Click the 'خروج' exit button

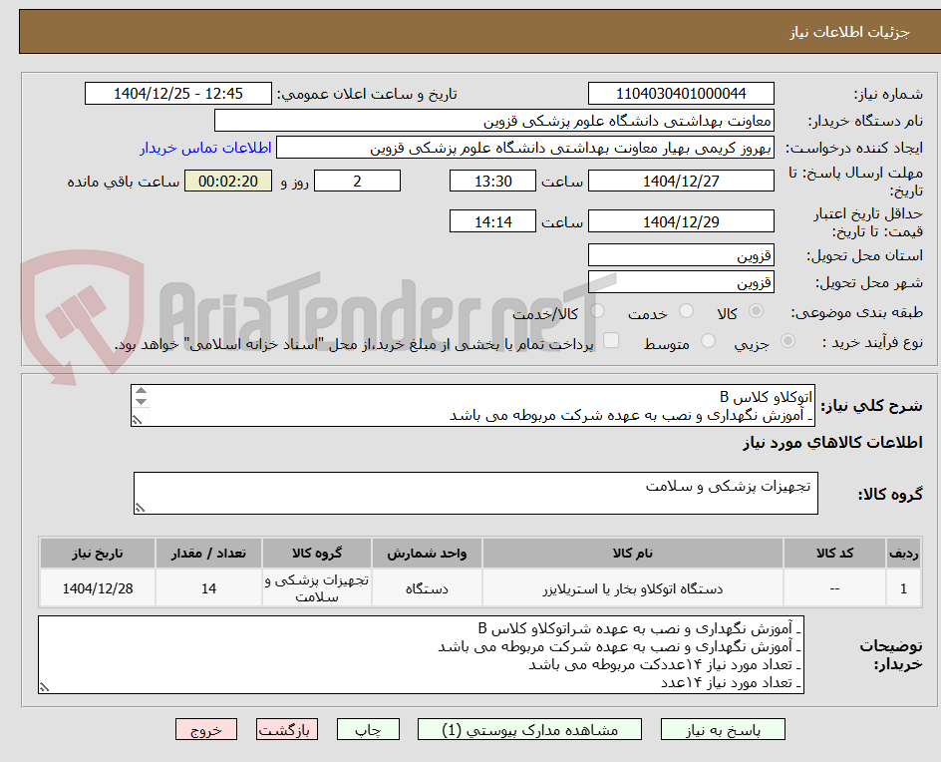[206, 729]
